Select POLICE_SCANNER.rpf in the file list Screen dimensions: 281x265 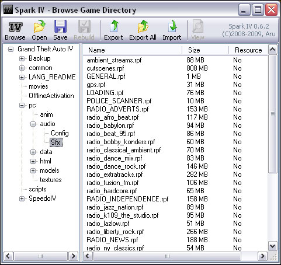pos(119,101)
